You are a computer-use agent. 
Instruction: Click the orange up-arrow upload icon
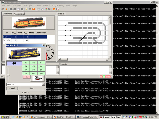pyautogui.click(x=6, y=9)
